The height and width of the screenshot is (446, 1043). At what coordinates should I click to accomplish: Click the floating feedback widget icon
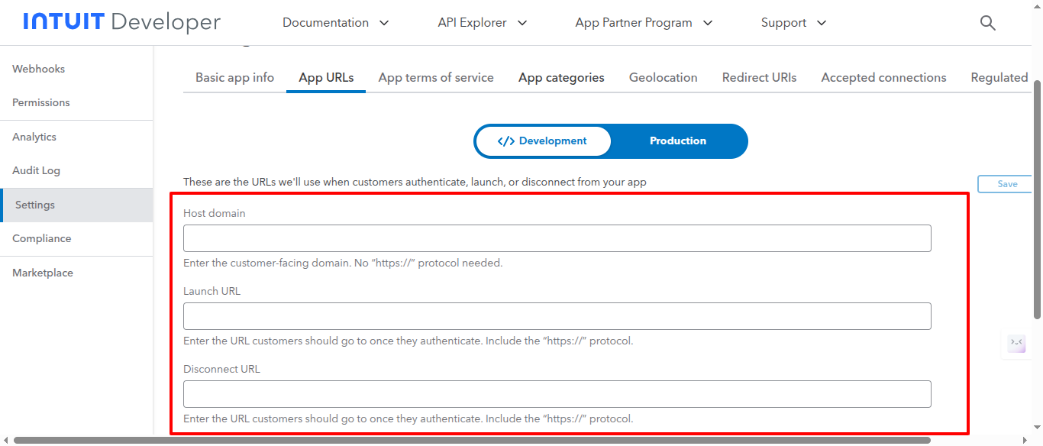[1016, 343]
